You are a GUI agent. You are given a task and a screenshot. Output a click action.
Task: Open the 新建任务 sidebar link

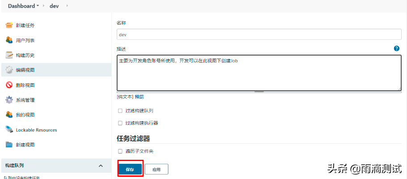click(25, 26)
